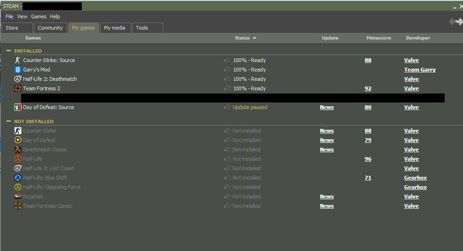Favorite Day of Defeat: Source via star
Image resolution: width=463 pixels, height=251 pixels.
(x=227, y=107)
